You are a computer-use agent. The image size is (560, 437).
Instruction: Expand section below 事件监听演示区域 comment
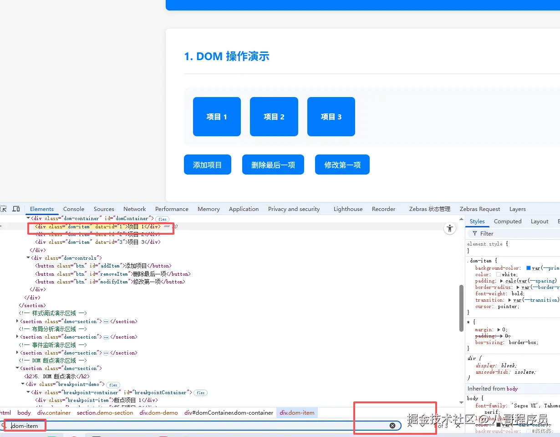point(17,353)
